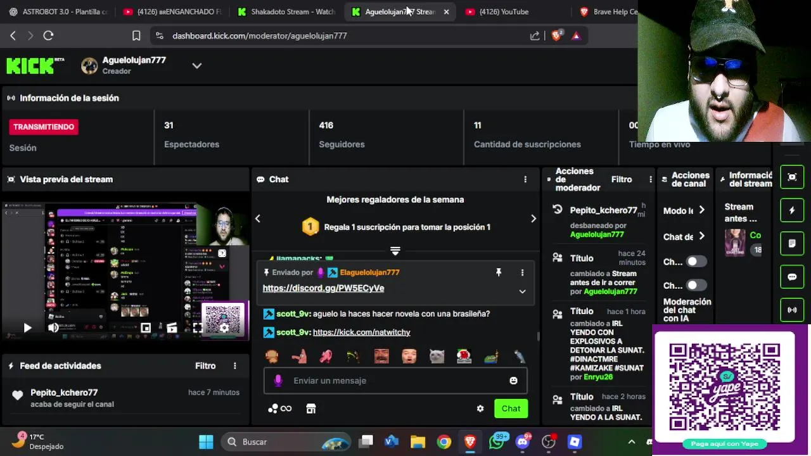Image resolution: width=811 pixels, height=456 pixels.
Task: Bookmark this page
Action: pos(136,35)
